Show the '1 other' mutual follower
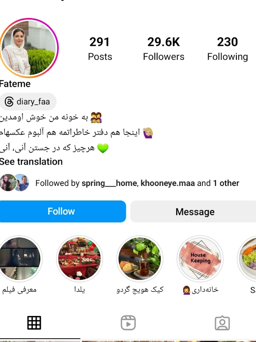 click(226, 183)
